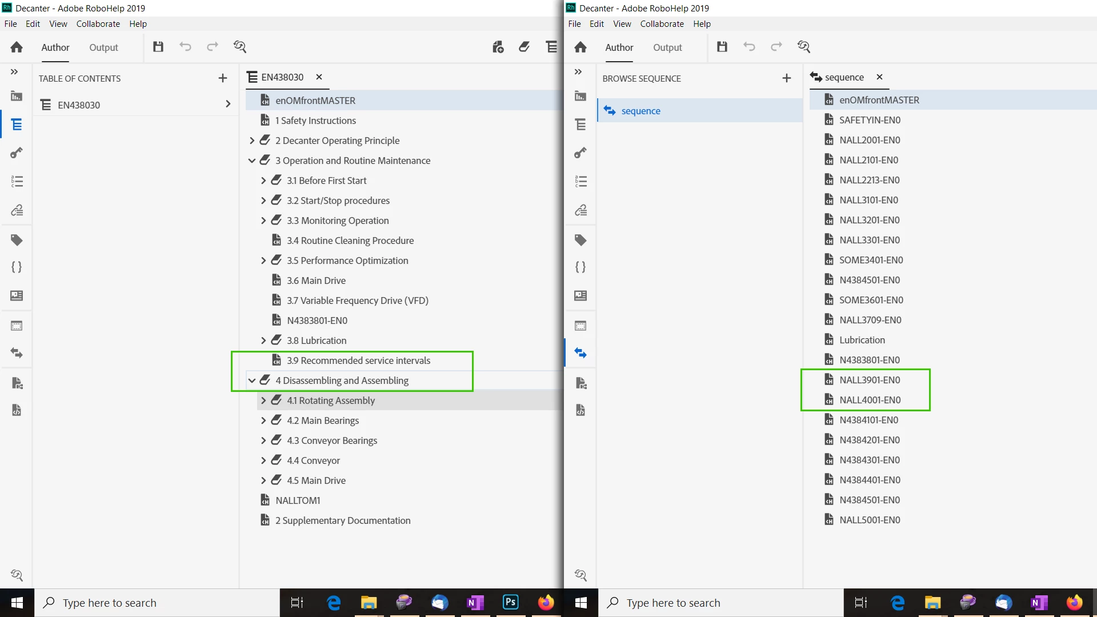Select NALL3901-EN0 topic in the sequence list
The image size is (1097, 617).
[870, 380]
